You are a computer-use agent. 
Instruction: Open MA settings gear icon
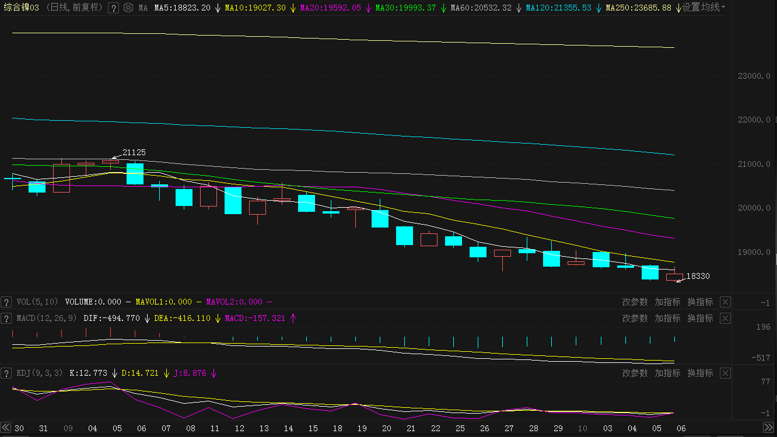pyautogui.click(x=128, y=8)
